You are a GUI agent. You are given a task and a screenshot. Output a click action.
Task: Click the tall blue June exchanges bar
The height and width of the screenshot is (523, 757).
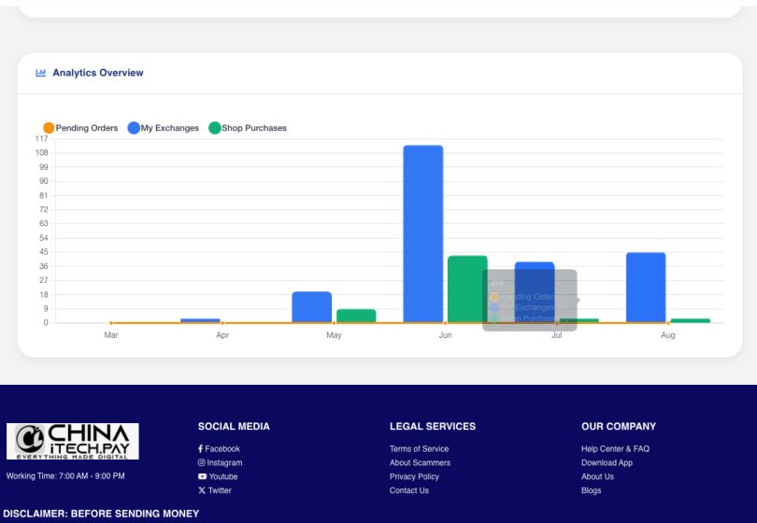pos(423,233)
